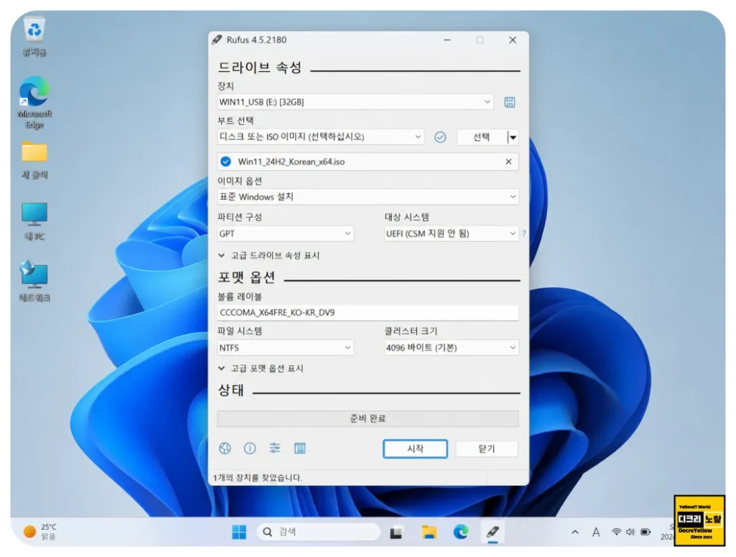Screen dimensions: 736x557
Task: Open the Wi-Fi network tray icon
Action: click(616, 532)
